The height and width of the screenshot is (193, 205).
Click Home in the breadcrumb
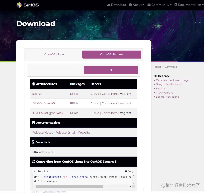coord(157,67)
